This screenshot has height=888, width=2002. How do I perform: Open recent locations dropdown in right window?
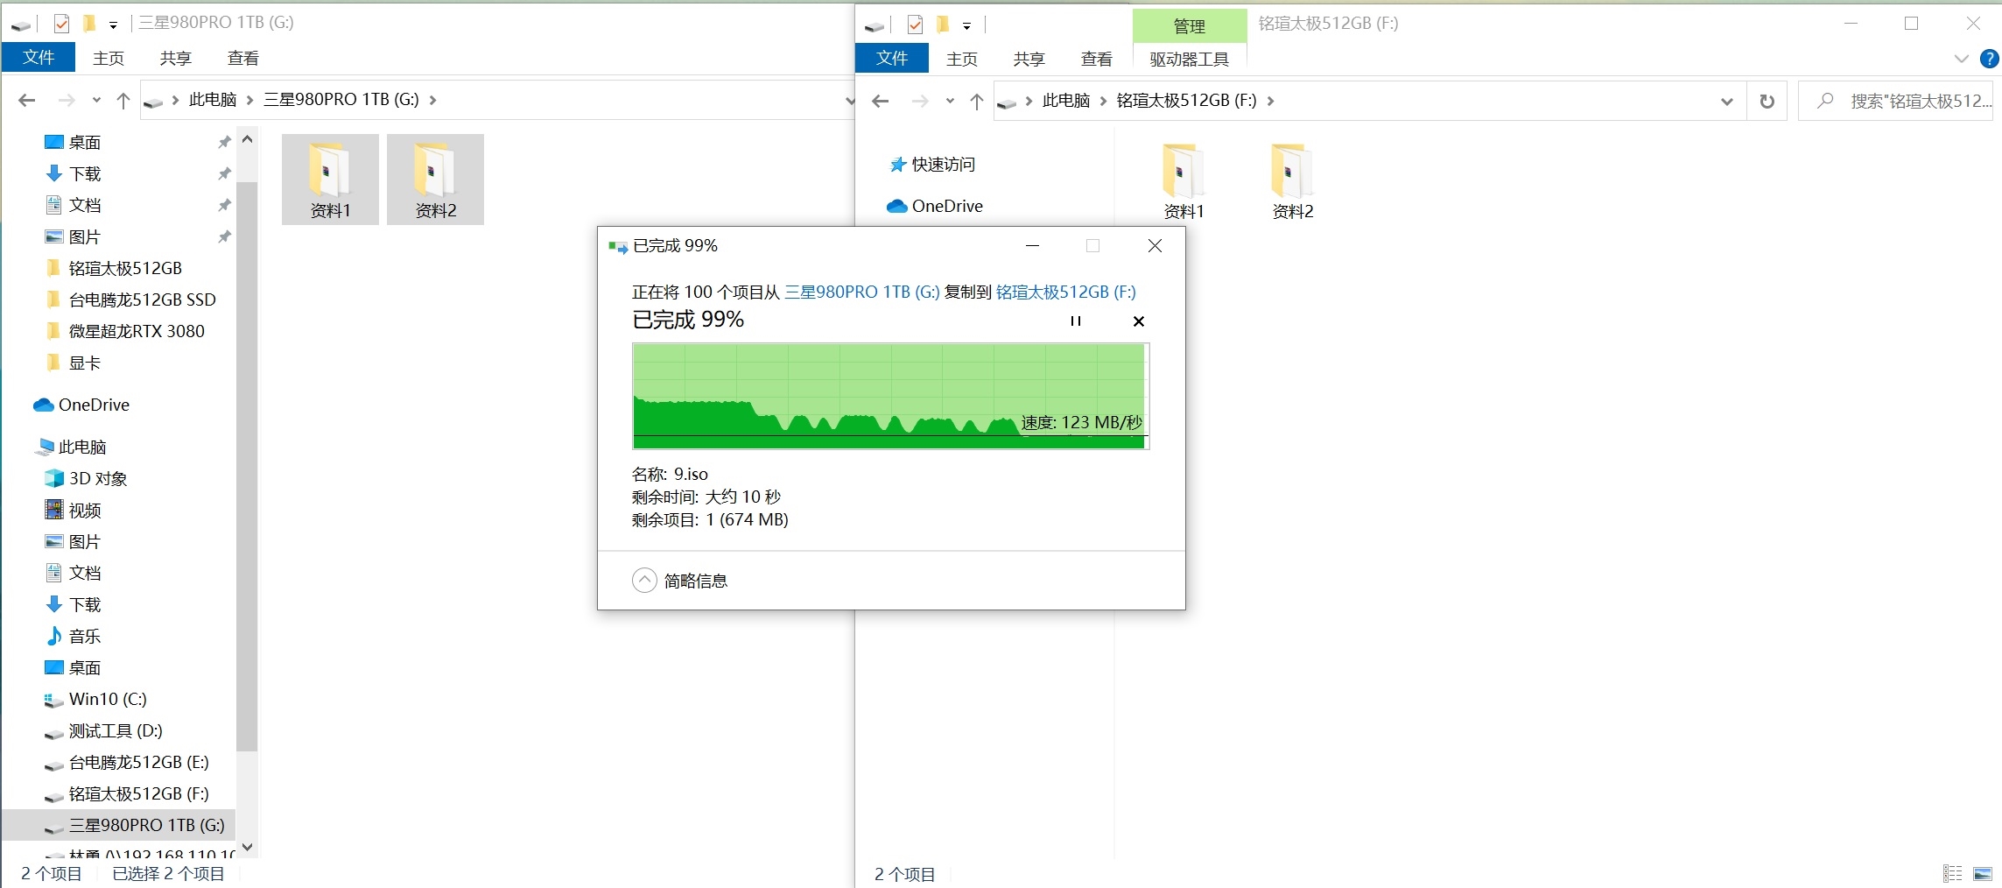coord(950,101)
